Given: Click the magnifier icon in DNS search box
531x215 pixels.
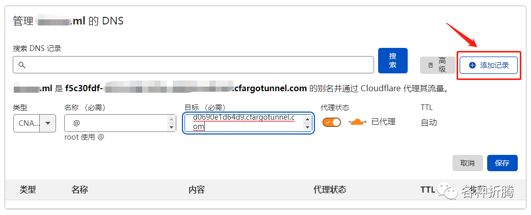Looking at the screenshot, I should tap(22, 65).
